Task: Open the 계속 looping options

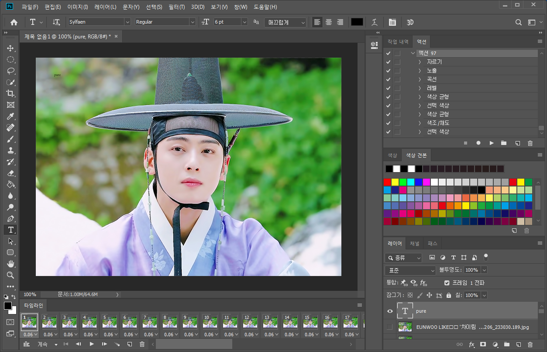Action: click(47, 344)
